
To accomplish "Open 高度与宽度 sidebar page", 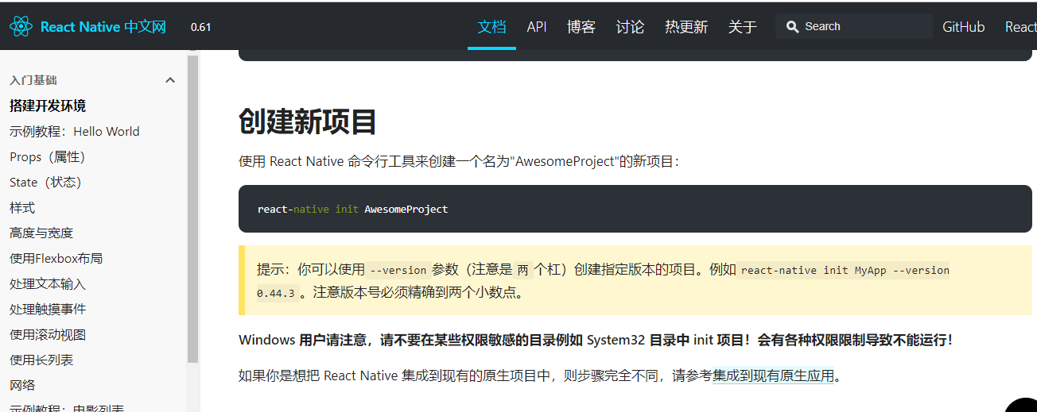I will [x=41, y=233].
